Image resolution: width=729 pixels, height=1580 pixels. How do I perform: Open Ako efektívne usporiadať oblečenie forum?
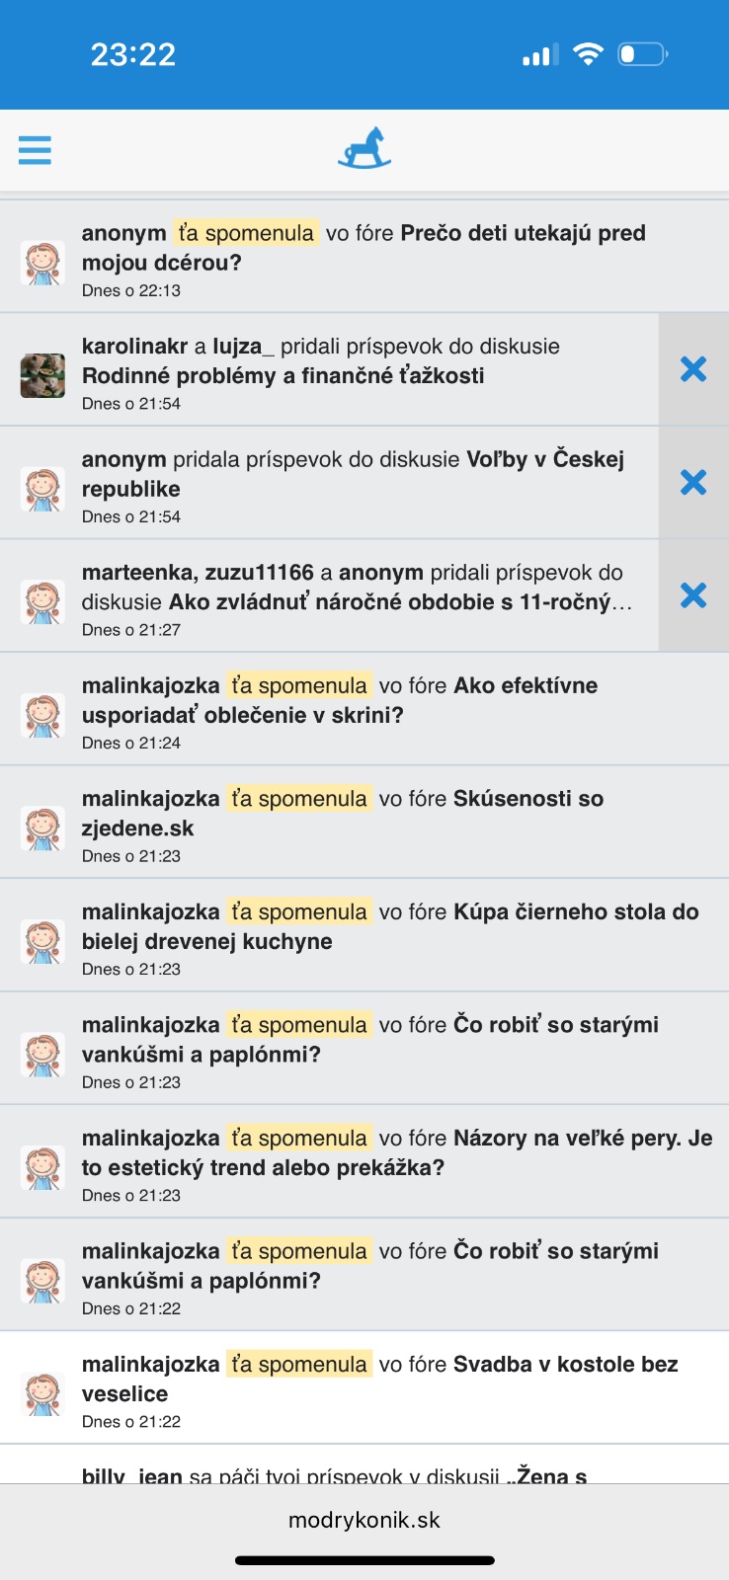pyautogui.click(x=525, y=686)
